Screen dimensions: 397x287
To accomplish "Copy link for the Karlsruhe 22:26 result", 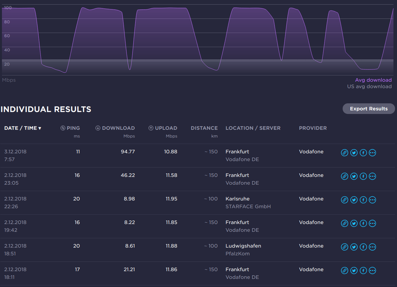I will (344, 199).
